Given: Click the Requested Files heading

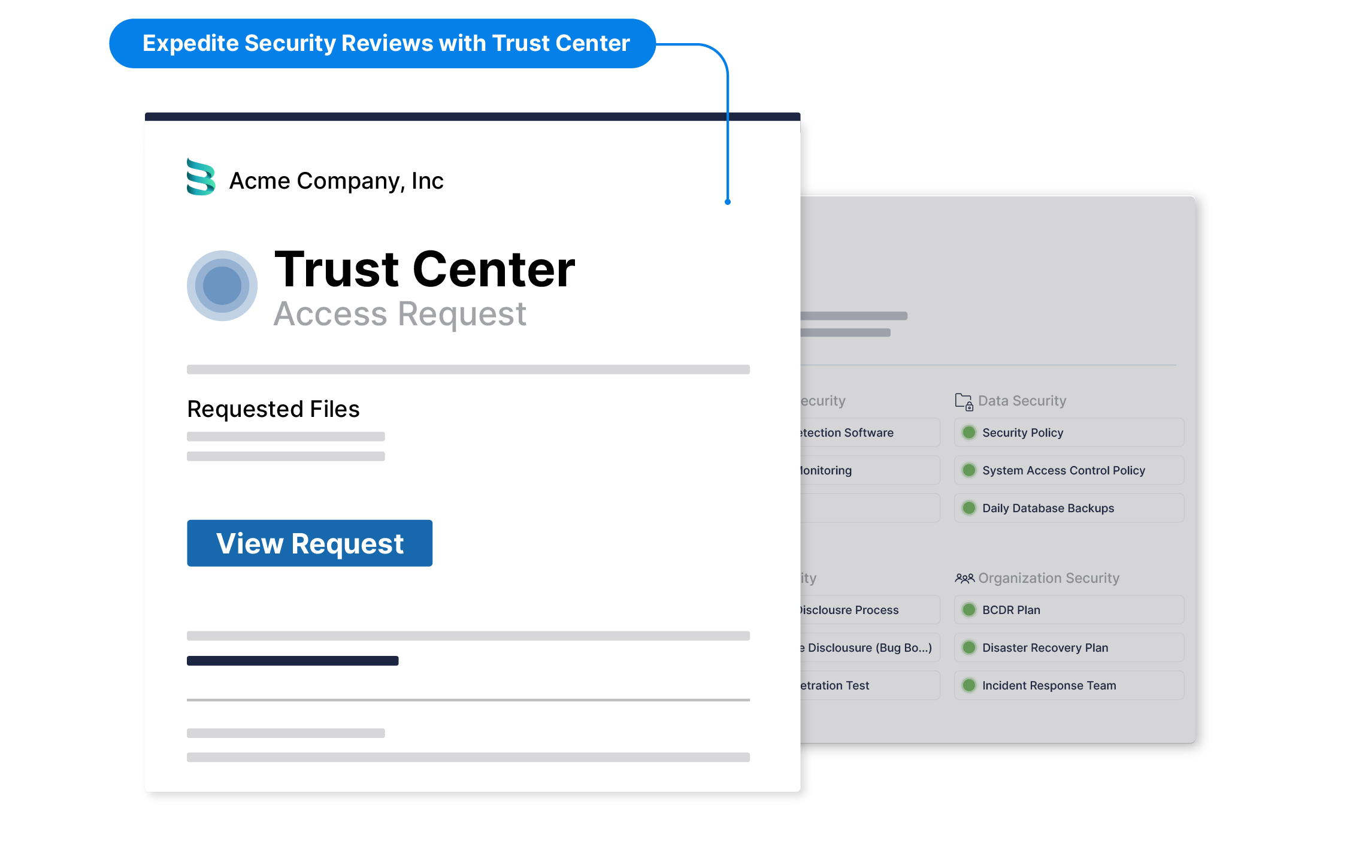Looking at the screenshot, I should (x=273, y=409).
